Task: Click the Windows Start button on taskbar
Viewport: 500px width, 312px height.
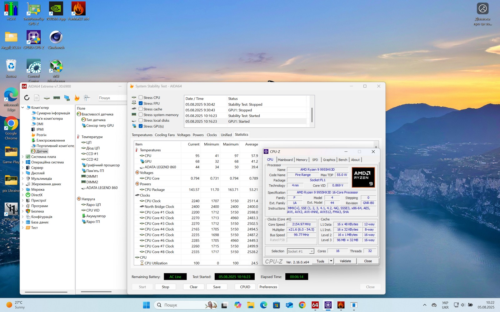Action: (146, 305)
